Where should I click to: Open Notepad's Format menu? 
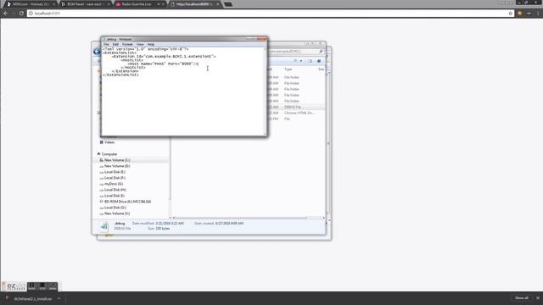(x=127, y=44)
